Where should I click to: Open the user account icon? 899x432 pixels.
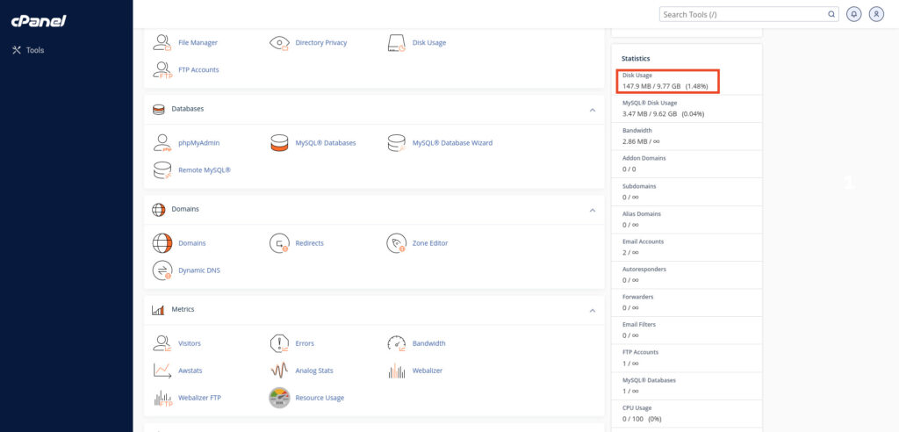877,14
